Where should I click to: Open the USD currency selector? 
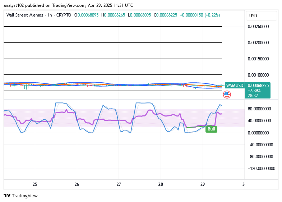click(x=262, y=16)
